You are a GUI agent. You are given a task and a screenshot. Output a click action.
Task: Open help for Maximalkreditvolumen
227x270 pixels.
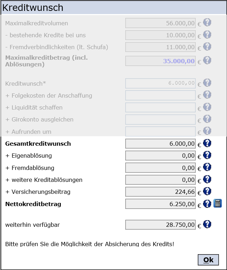coord(207,22)
